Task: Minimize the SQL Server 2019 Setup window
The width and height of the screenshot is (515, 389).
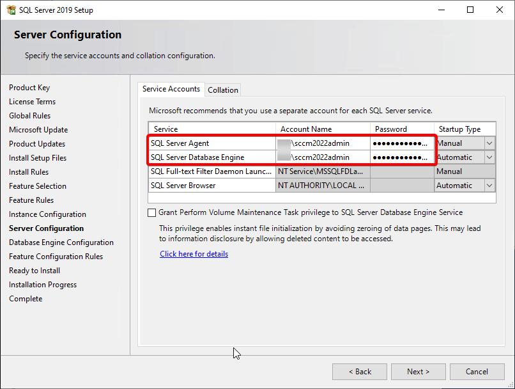Action: [442, 10]
